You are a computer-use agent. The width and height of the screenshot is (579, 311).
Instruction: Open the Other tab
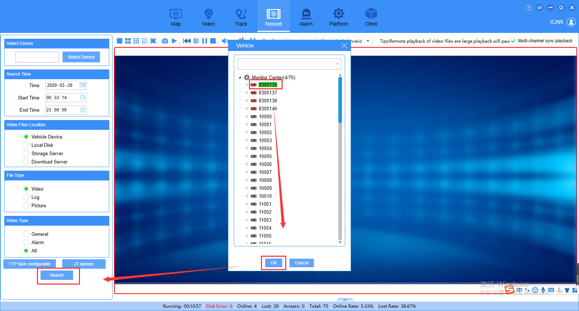click(371, 17)
